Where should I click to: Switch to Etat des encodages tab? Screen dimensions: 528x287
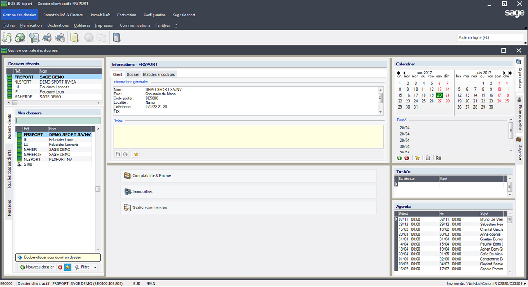[159, 74]
